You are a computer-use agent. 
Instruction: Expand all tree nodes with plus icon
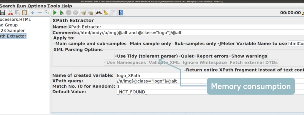click(33, 13)
